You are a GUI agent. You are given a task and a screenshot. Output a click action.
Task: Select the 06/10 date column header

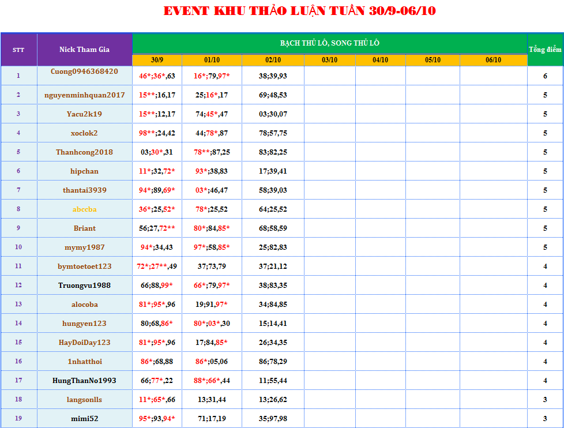tap(493, 60)
